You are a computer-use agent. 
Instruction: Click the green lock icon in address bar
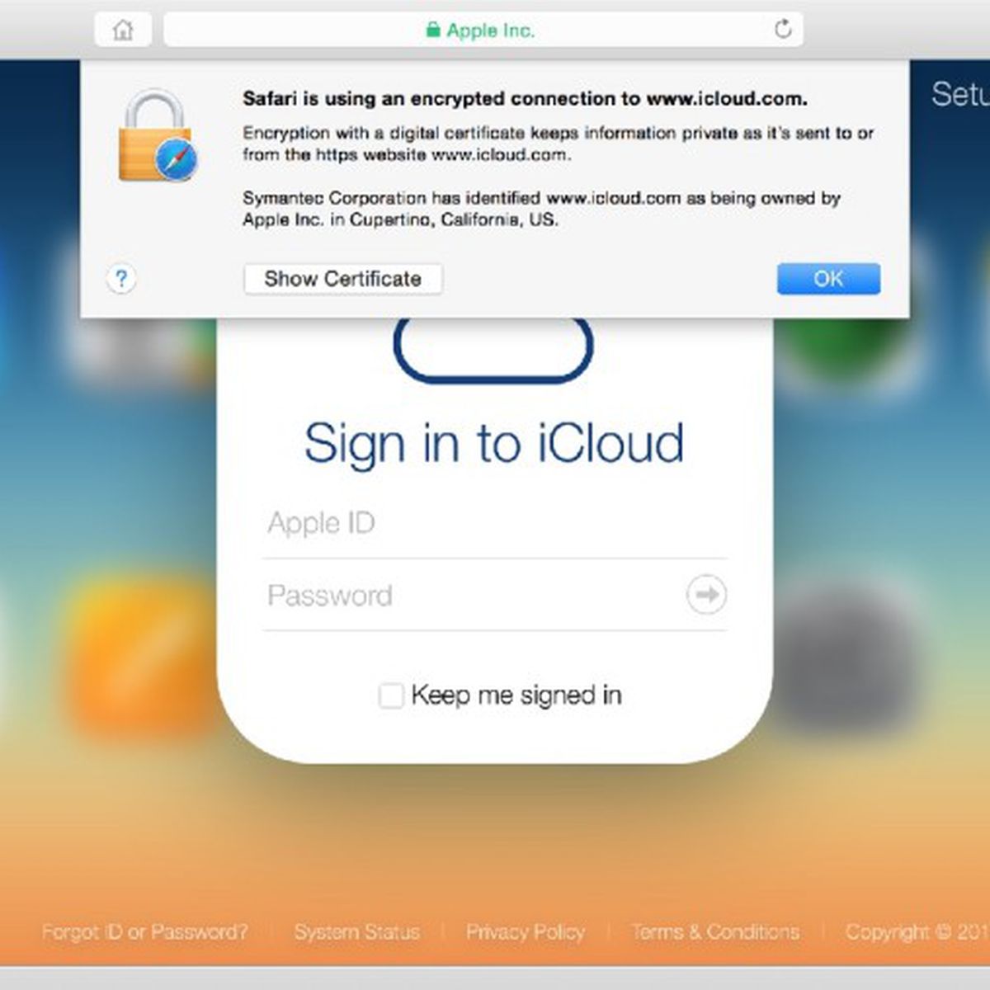[433, 31]
